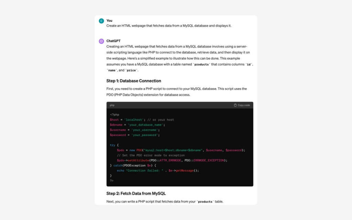Viewport: 352px width, 220px height.
Task: Click the closing ?> PHP tag
Action: [112, 181]
